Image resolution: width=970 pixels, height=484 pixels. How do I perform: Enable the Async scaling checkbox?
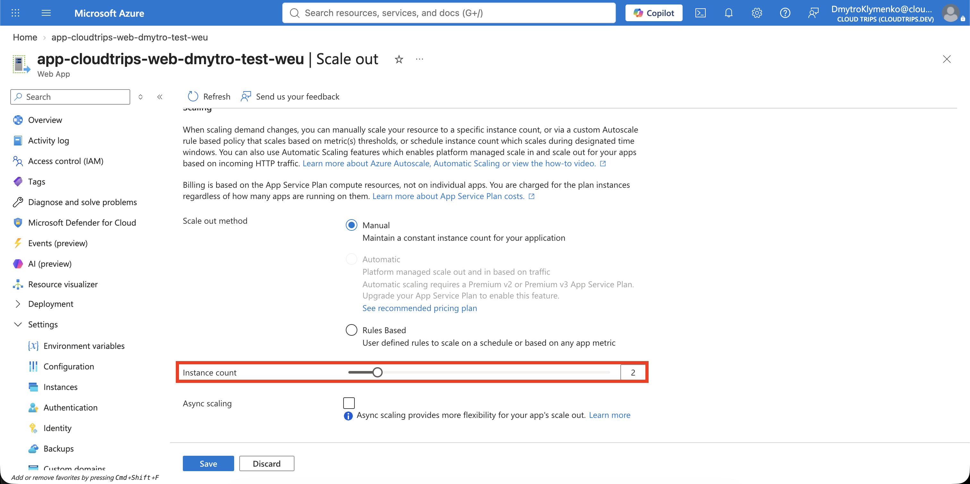point(349,403)
